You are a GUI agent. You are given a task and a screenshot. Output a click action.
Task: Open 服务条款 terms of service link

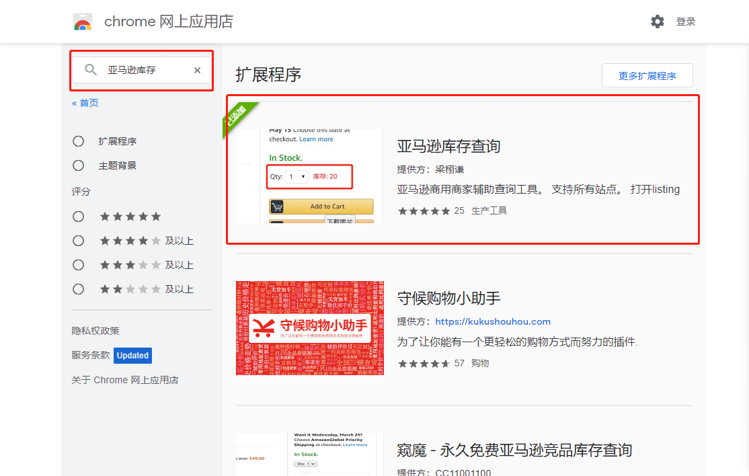pyautogui.click(x=91, y=355)
